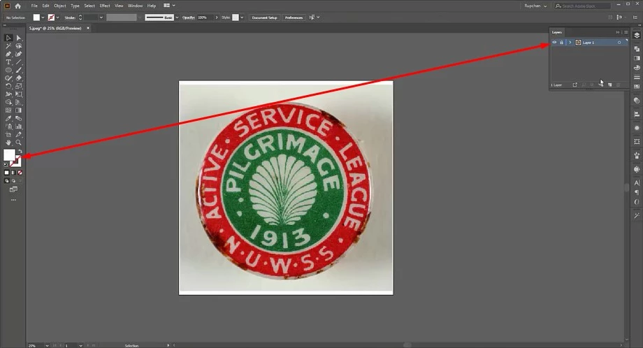Click the large Fill color box
The width and height of the screenshot is (643, 348).
[x=9, y=155]
